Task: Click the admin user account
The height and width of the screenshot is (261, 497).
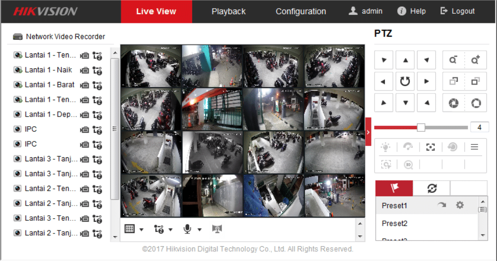Action: [365, 11]
